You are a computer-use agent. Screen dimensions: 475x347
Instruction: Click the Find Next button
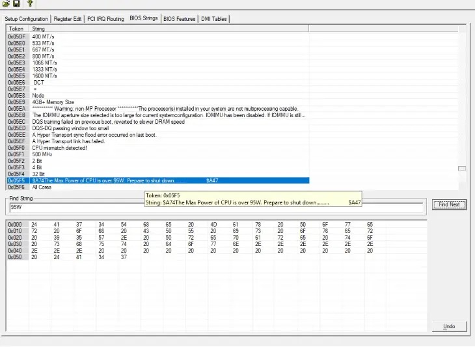pos(449,204)
